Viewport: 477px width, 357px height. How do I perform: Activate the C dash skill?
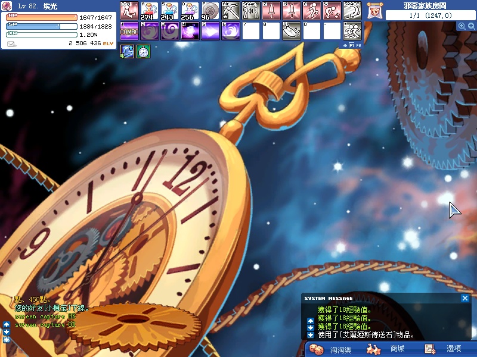312,11
